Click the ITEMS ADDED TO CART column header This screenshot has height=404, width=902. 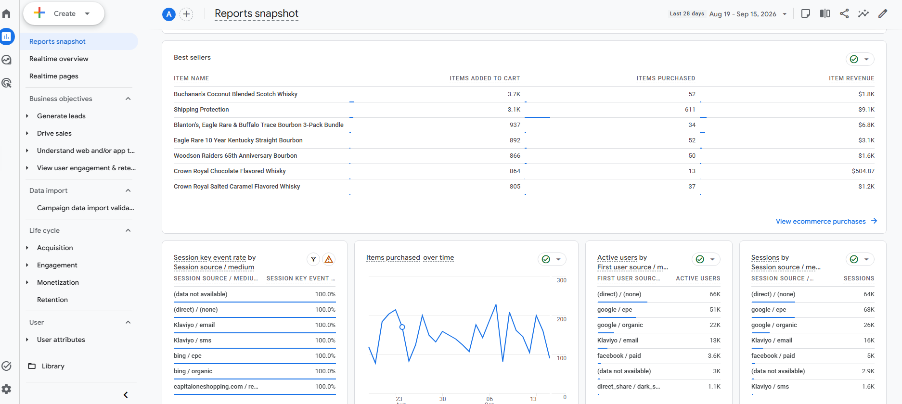(x=485, y=78)
